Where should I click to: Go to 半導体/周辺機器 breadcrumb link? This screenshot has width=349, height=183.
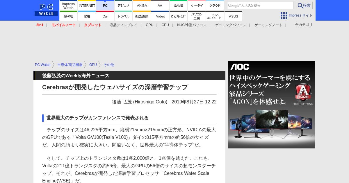(x=70, y=65)
